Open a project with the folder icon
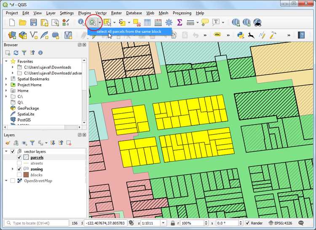Viewport: 316px width, 230px height. (x=23, y=23)
